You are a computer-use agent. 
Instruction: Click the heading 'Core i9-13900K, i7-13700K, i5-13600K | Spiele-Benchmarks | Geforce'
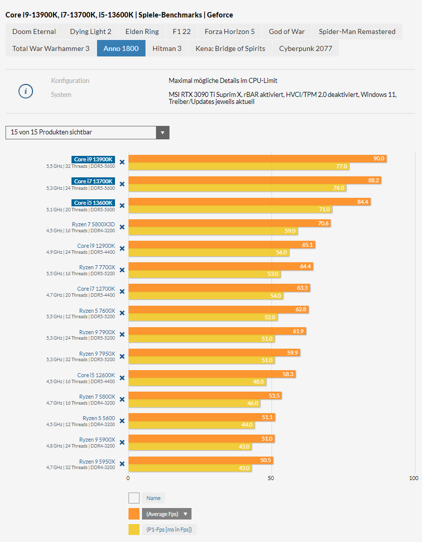tap(119, 15)
